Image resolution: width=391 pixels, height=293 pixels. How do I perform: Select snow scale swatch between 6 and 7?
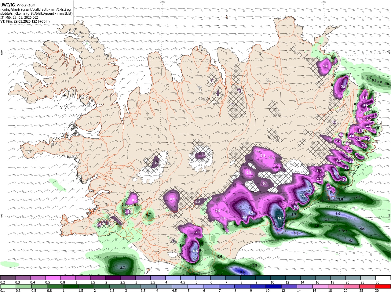[x=218, y=278]
